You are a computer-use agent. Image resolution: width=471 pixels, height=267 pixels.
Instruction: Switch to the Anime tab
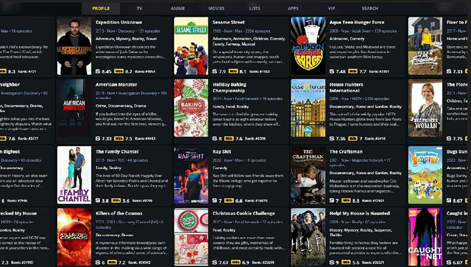tap(178, 8)
